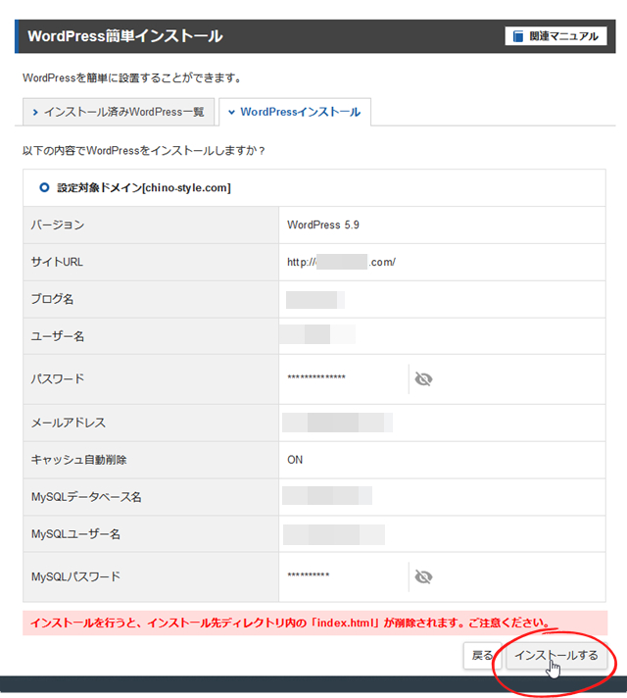Click the メールアドレス row label
Screen dimensions: 627x698
(68, 423)
